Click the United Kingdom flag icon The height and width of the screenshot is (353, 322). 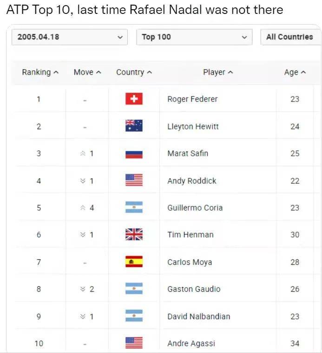[134, 234]
